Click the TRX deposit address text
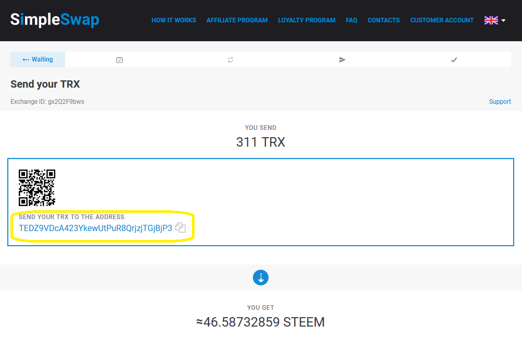 [x=95, y=228]
